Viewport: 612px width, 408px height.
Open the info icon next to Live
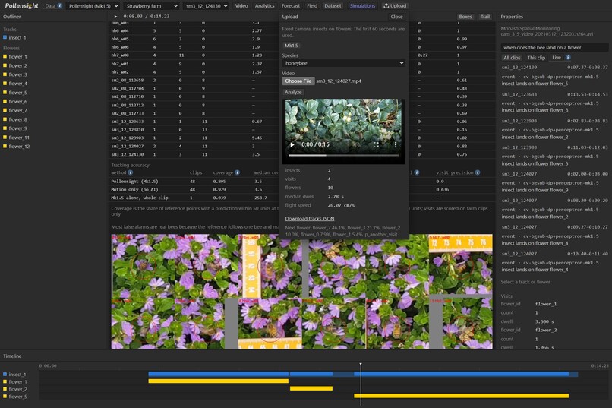pos(568,58)
